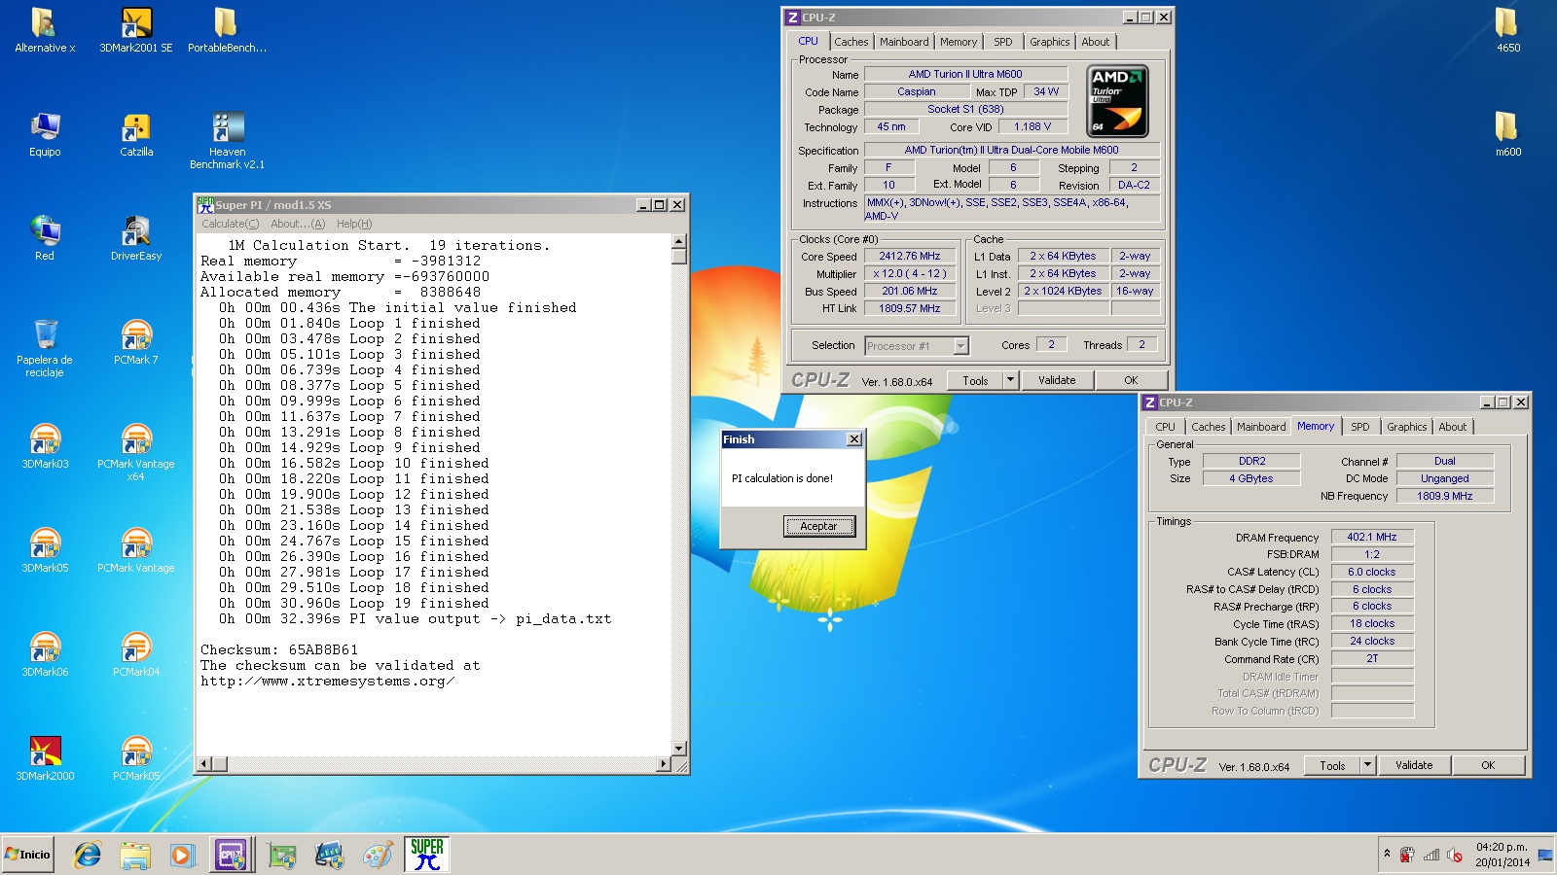Open the Catzilla desktop icon
This screenshot has height=875, width=1557.
(x=136, y=134)
